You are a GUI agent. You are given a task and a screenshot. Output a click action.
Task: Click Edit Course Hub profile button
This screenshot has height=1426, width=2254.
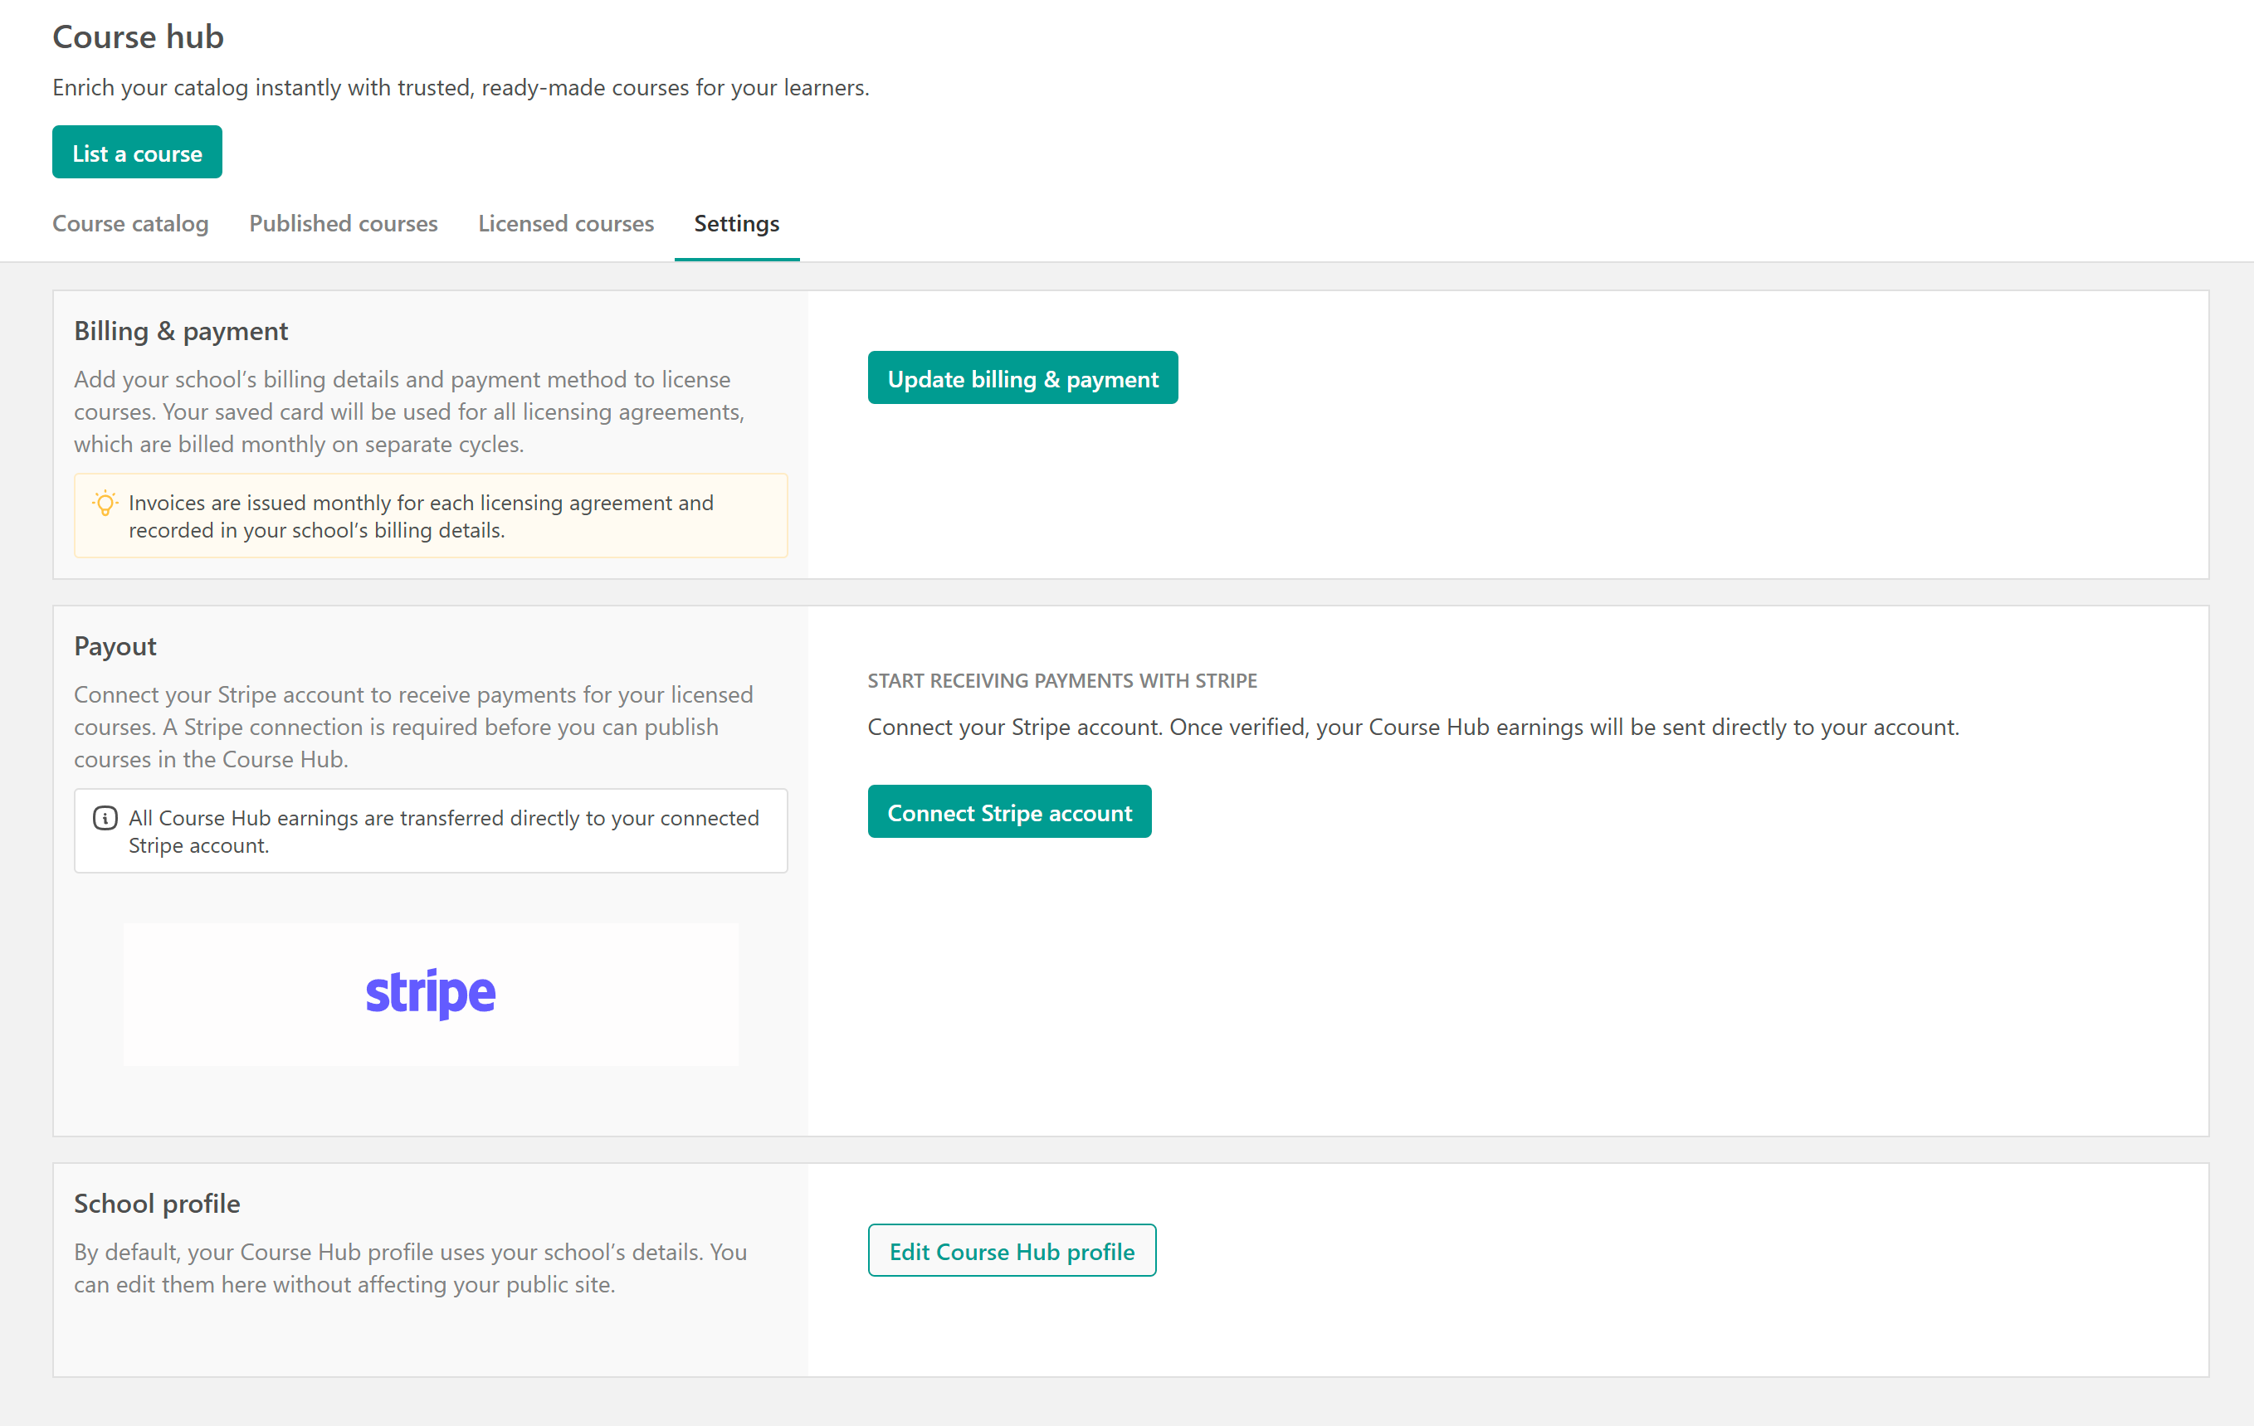(x=1011, y=1251)
